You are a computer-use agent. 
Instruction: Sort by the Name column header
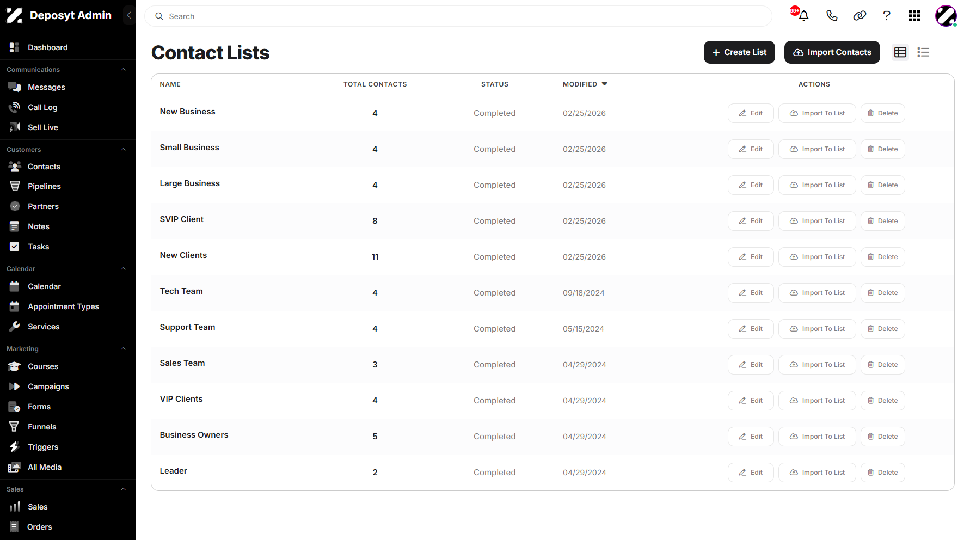170,84
